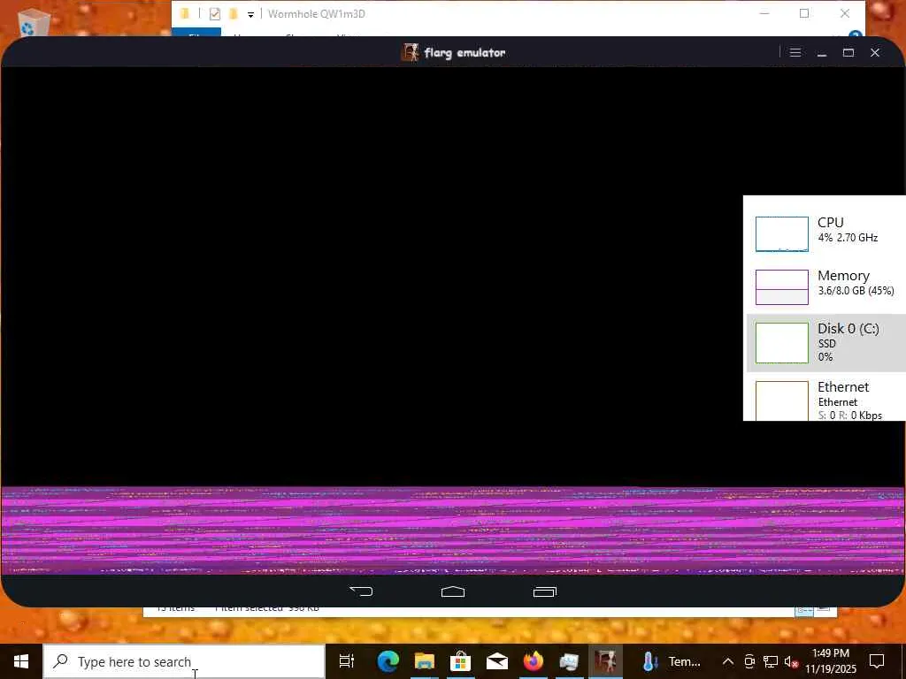This screenshot has height=679, width=906.
Task: Open the Windows Start menu
Action: (21, 661)
